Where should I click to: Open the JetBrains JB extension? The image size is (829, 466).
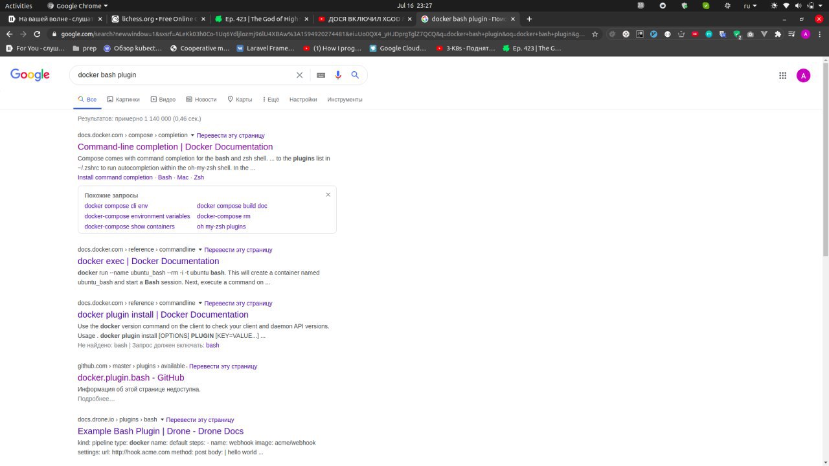click(640, 34)
